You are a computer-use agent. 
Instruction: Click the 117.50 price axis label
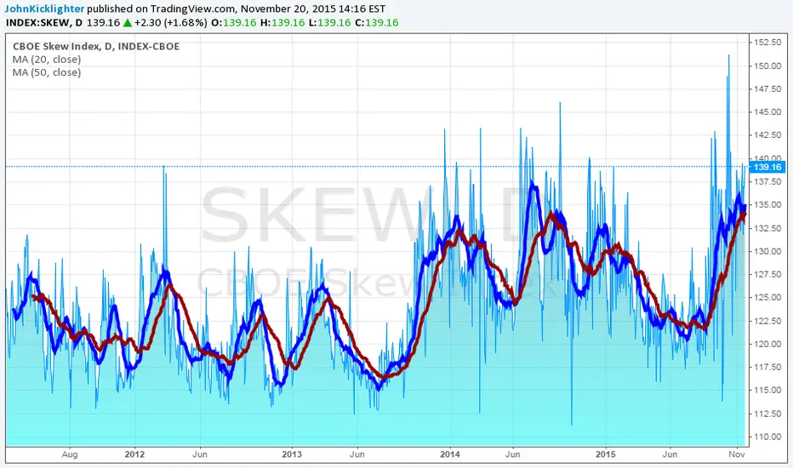point(767,368)
